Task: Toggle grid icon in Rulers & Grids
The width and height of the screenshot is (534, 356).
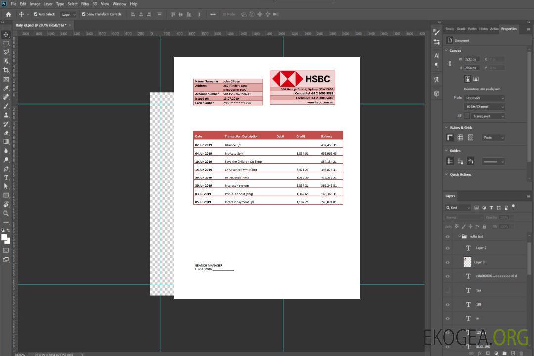Action: [460, 137]
